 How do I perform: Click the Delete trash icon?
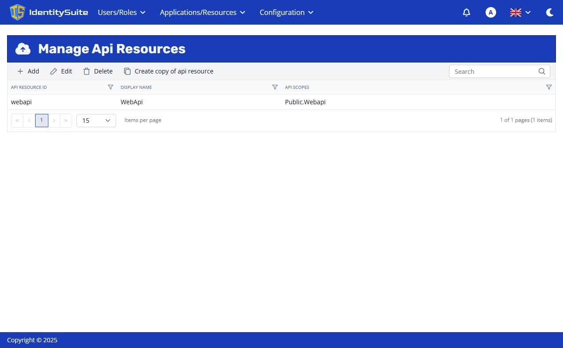tap(86, 71)
